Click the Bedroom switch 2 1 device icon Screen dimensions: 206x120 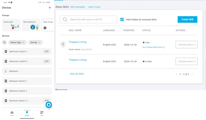[x=6, y=101]
